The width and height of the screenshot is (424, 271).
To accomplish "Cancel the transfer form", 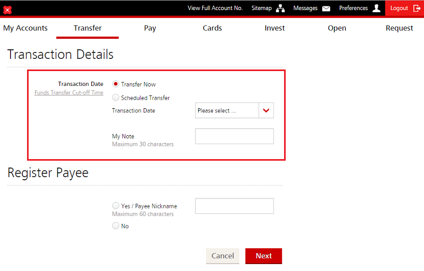I will click(223, 256).
